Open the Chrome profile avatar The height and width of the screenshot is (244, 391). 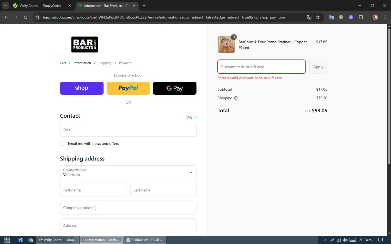[x=375, y=17]
